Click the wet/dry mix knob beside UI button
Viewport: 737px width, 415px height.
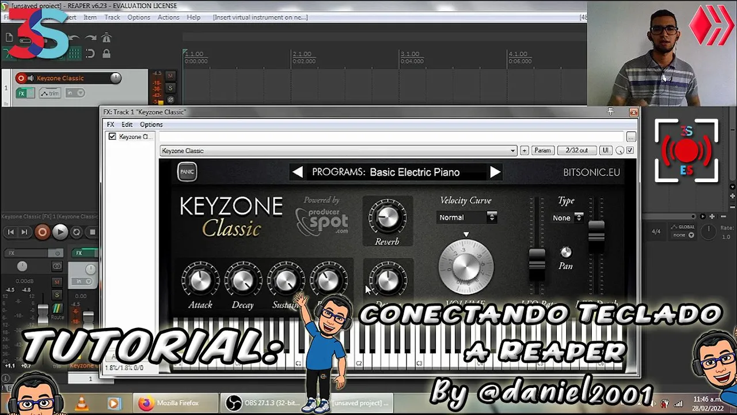click(620, 150)
